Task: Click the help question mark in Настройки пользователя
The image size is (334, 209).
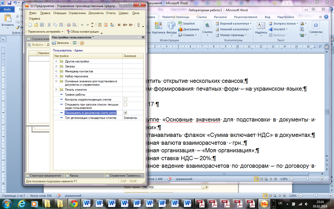Action: (82, 43)
